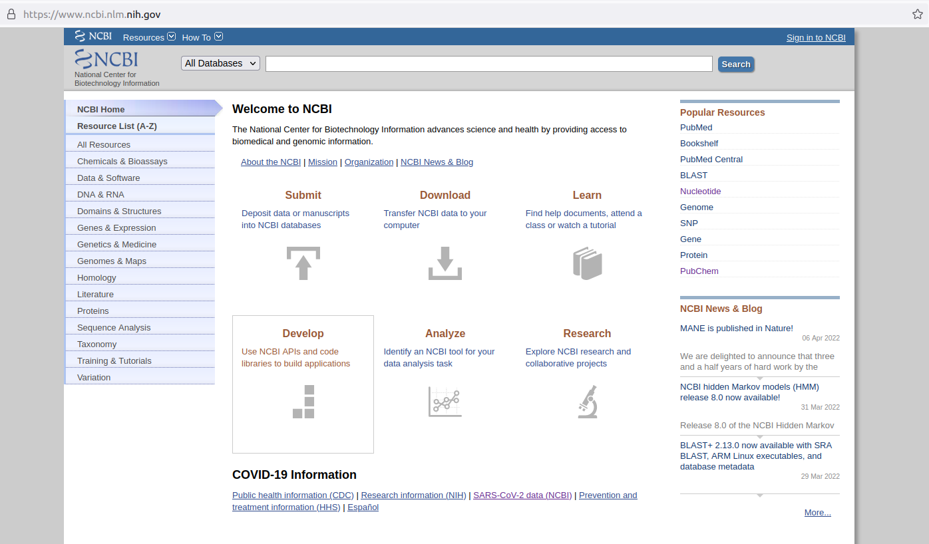Expand the MANE news item arrow
The width and height of the screenshot is (929, 544).
pyautogui.click(x=760, y=378)
